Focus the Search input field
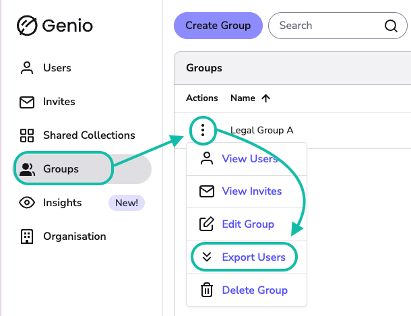The width and height of the screenshot is (411, 316). tap(338, 26)
